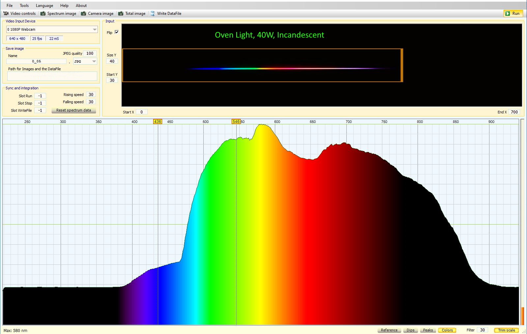Click the 436 nm calibration marker
The height and width of the screenshot is (334, 527).
(158, 122)
